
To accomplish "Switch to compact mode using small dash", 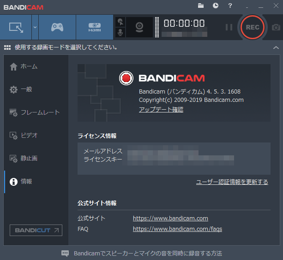I will click(247, 7).
